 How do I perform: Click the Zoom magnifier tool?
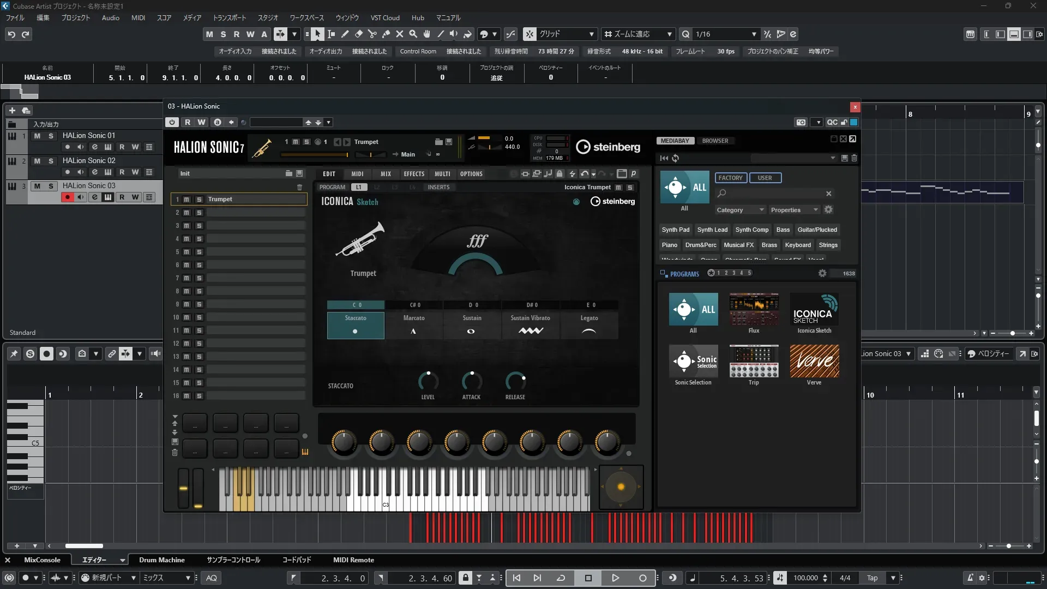(x=413, y=34)
